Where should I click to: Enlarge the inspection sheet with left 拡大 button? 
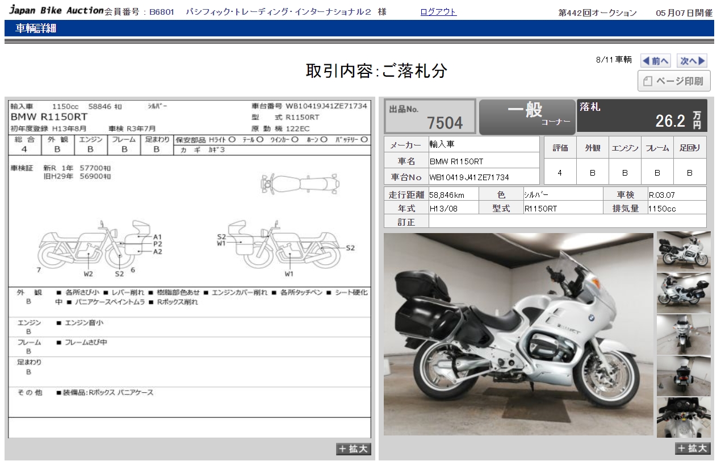tap(353, 449)
